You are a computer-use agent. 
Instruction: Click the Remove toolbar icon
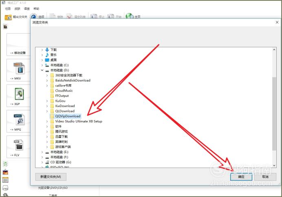tap(53, 16)
